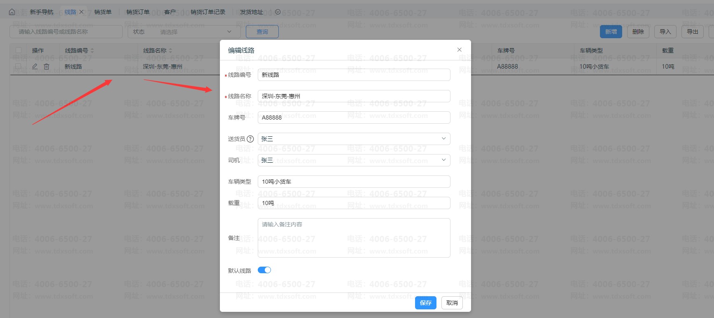The width and height of the screenshot is (714, 318).
Task: Click the trash delete icon for 新线路 row
Action: click(x=47, y=67)
